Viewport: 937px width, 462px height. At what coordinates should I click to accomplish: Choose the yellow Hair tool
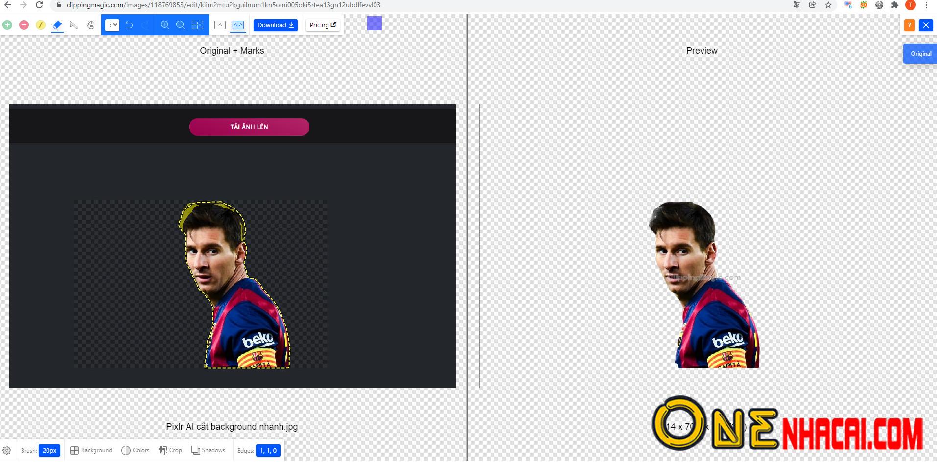click(x=41, y=25)
